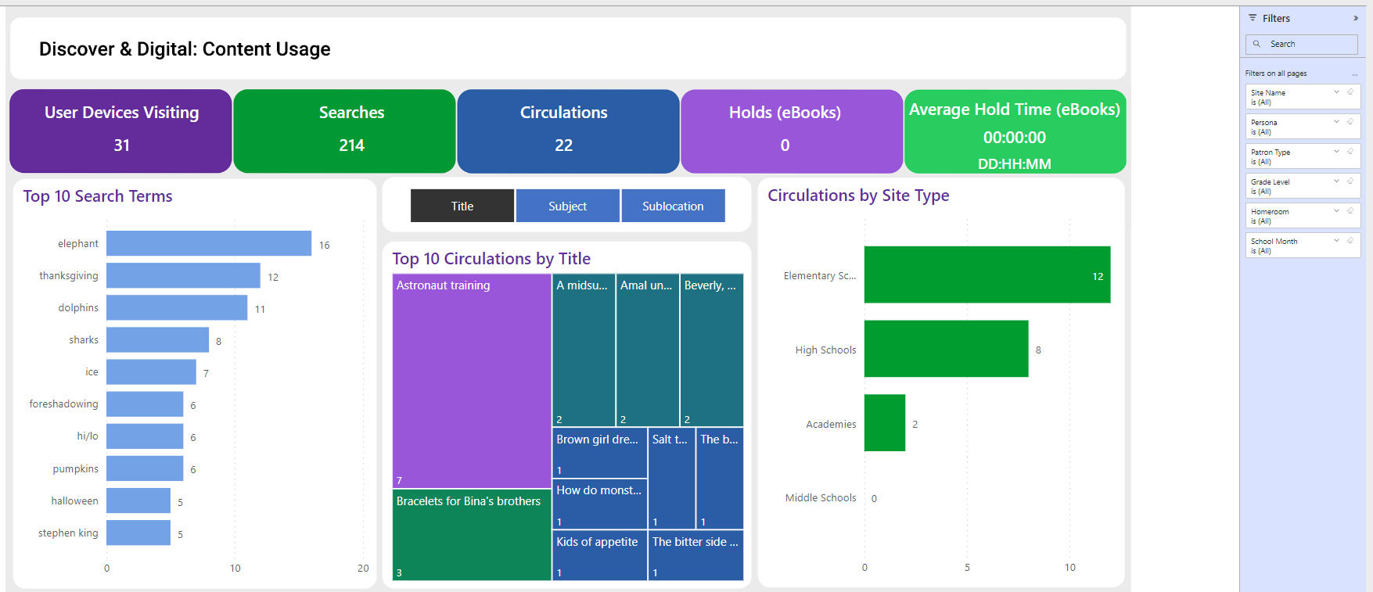Image resolution: width=1373 pixels, height=592 pixels.
Task: Clear the Site Name filter with the eraser
Action: [1350, 92]
